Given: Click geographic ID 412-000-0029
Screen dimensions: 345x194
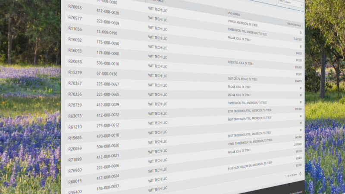Looking at the screenshot, I should click(107, 105).
